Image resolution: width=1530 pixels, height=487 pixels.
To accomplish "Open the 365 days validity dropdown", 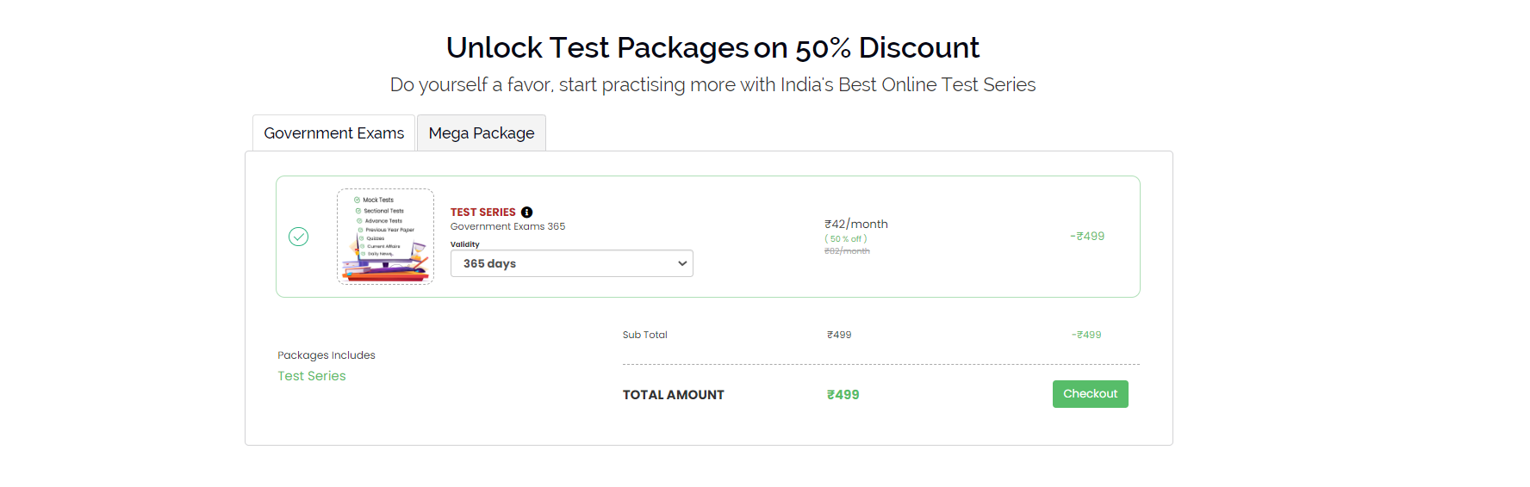I will click(x=571, y=263).
